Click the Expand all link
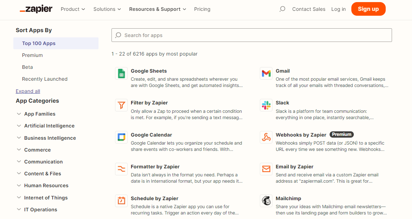 28,91
